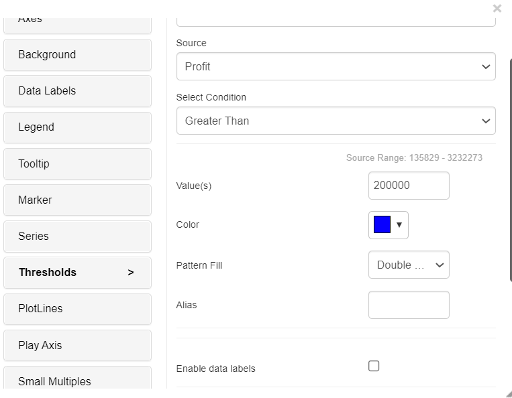Open the Background settings tab
Screen dimensions: 512x398
(77, 55)
